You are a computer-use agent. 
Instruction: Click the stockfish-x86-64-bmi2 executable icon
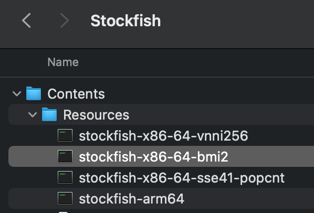point(65,156)
